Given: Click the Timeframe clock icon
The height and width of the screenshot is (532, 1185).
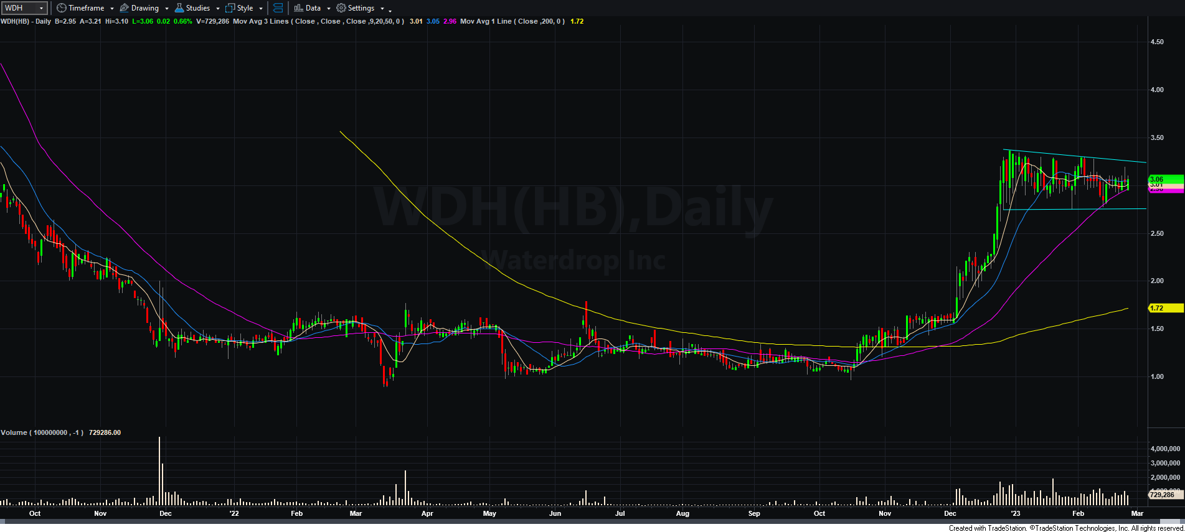Looking at the screenshot, I should click(x=61, y=8).
